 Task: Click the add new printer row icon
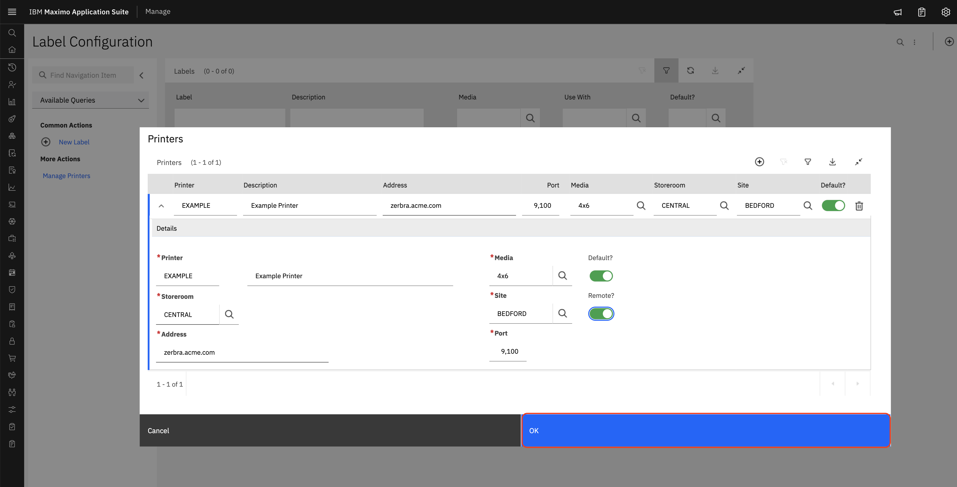click(759, 161)
